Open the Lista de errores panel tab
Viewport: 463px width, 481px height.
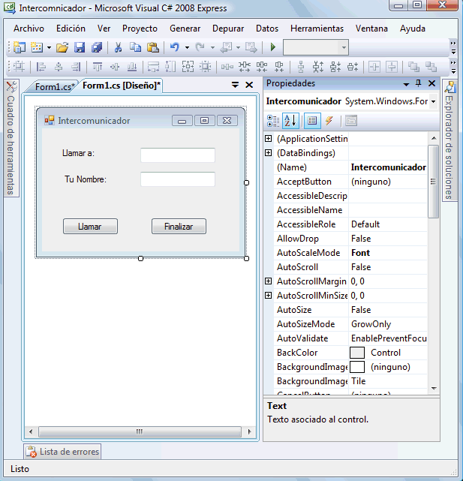click(62, 452)
